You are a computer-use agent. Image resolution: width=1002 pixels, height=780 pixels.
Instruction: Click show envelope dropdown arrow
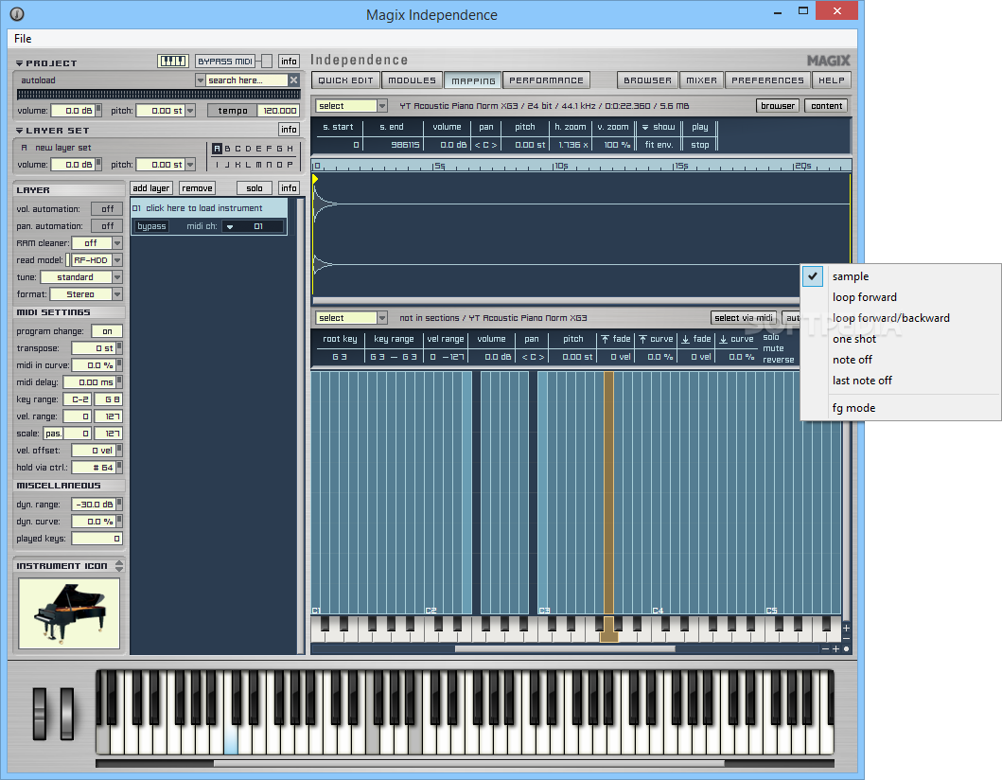click(645, 127)
